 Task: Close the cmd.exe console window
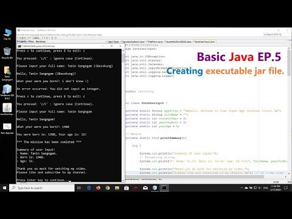click(120, 46)
